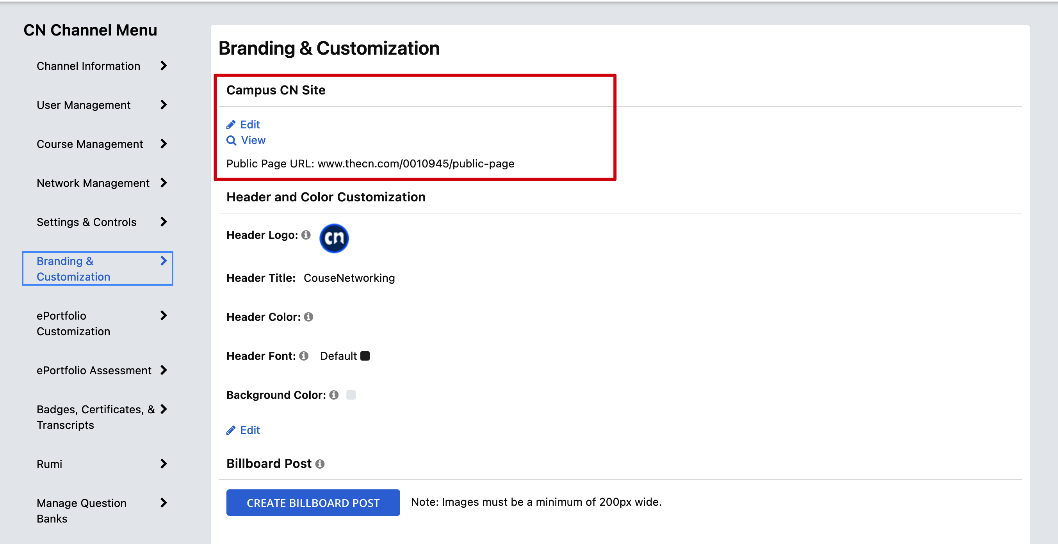This screenshot has height=544, width=1058.
Task: Expand Badges, Certificates, & Transcripts chevron
Action: point(164,409)
